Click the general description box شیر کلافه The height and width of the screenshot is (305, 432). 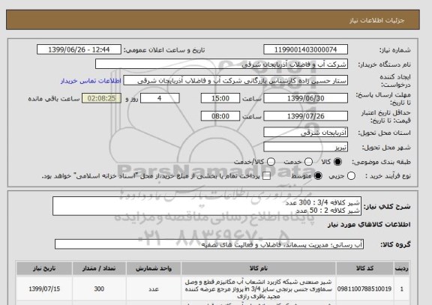pyautogui.click(x=207, y=206)
